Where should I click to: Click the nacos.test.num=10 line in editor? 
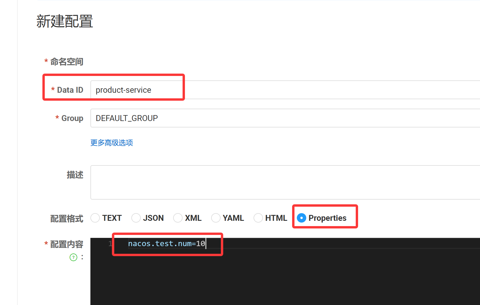click(167, 244)
